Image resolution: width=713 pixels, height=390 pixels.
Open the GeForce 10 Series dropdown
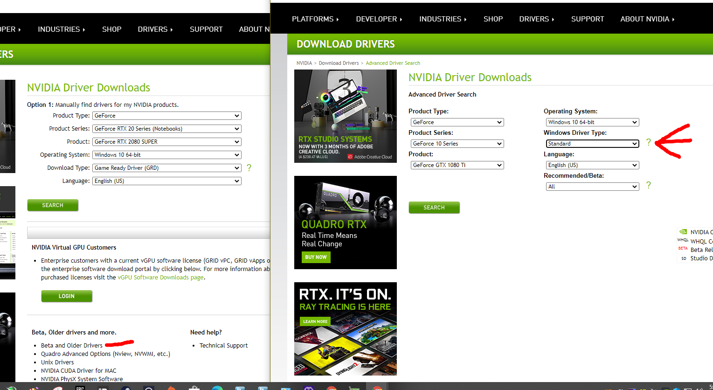(457, 144)
